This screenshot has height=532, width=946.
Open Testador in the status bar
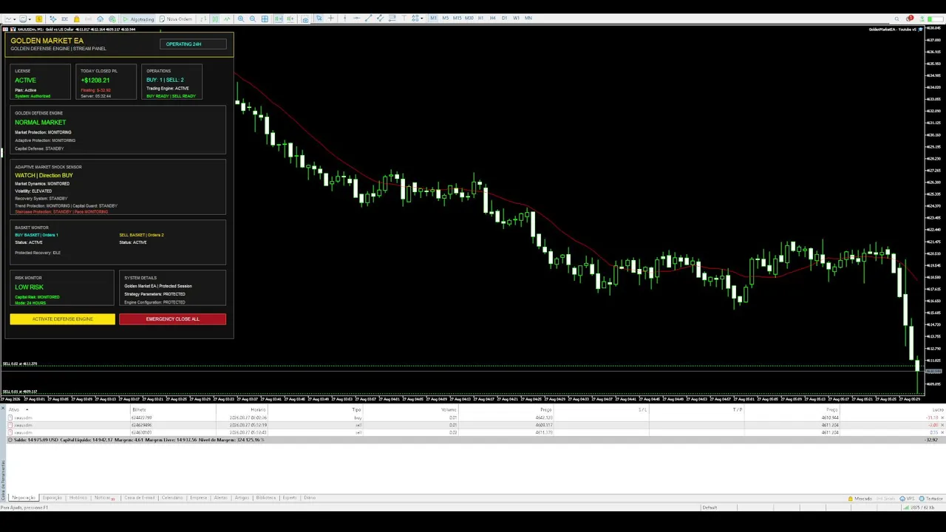(930, 499)
